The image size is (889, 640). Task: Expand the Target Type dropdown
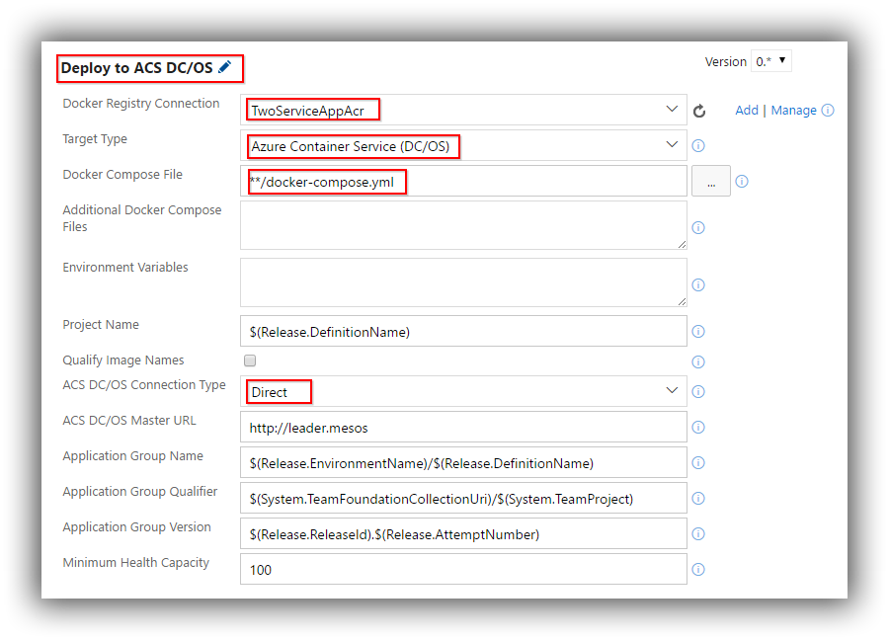673,145
